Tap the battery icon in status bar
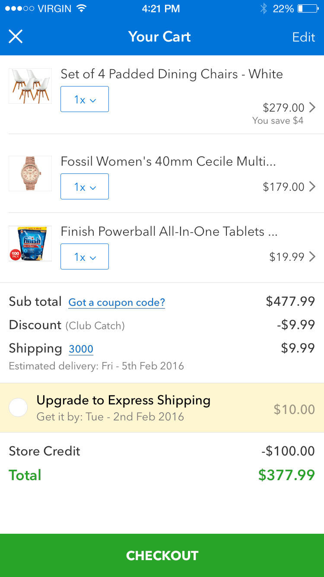324x577 pixels. click(308, 9)
